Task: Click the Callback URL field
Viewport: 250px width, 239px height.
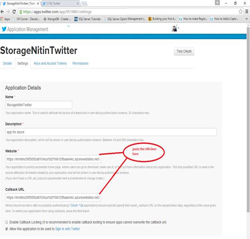Action: point(53,198)
